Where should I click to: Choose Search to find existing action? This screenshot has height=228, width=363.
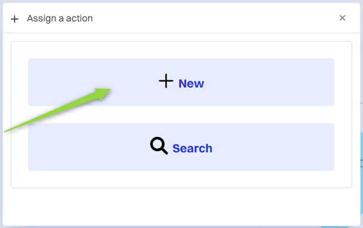(181, 147)
